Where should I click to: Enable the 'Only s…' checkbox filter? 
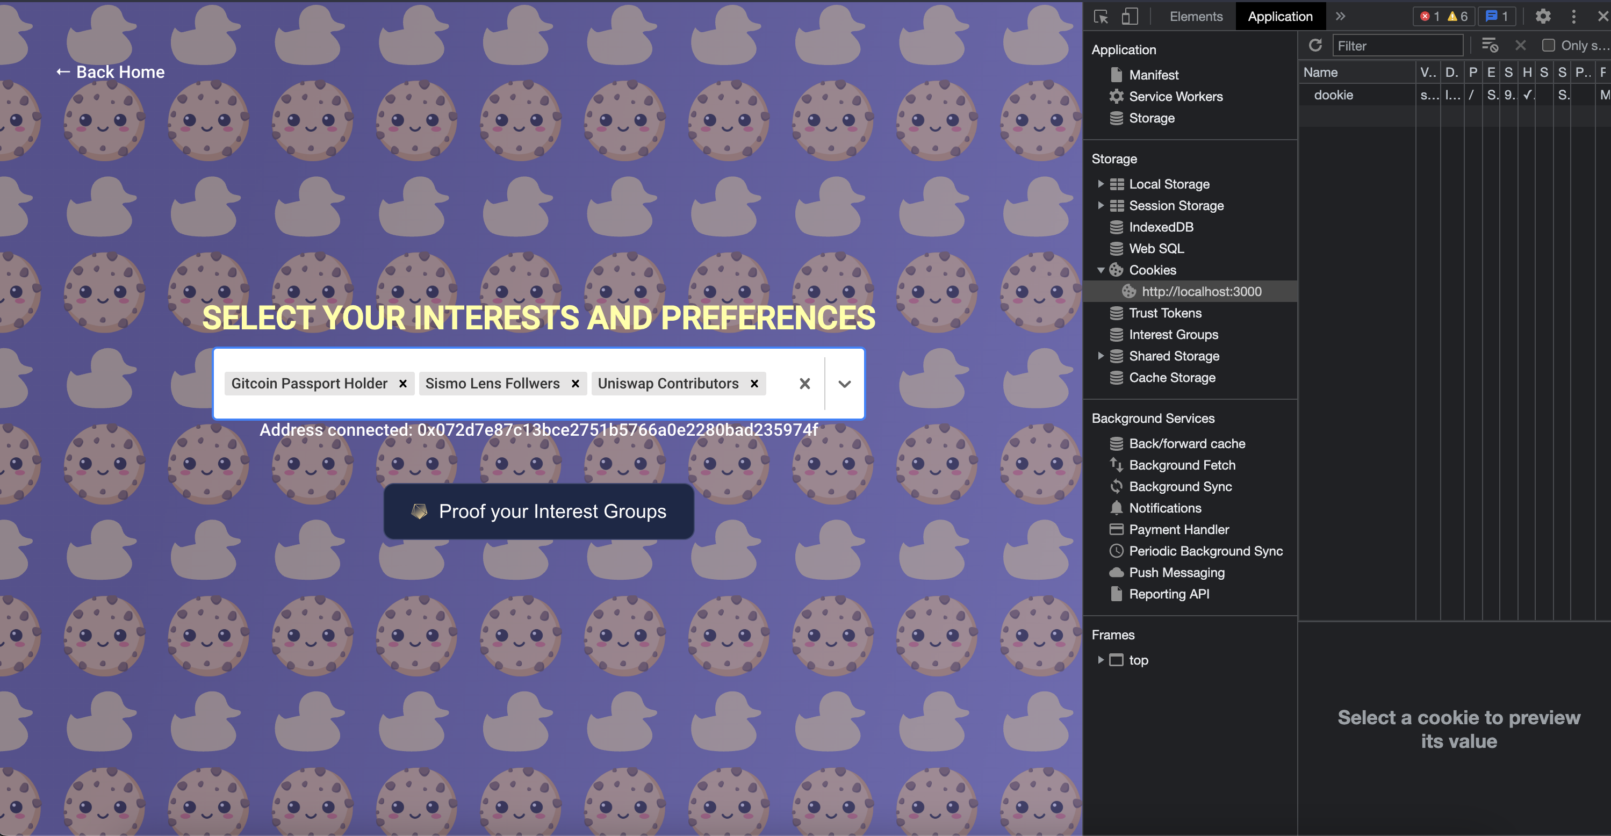pos(1548,46)
